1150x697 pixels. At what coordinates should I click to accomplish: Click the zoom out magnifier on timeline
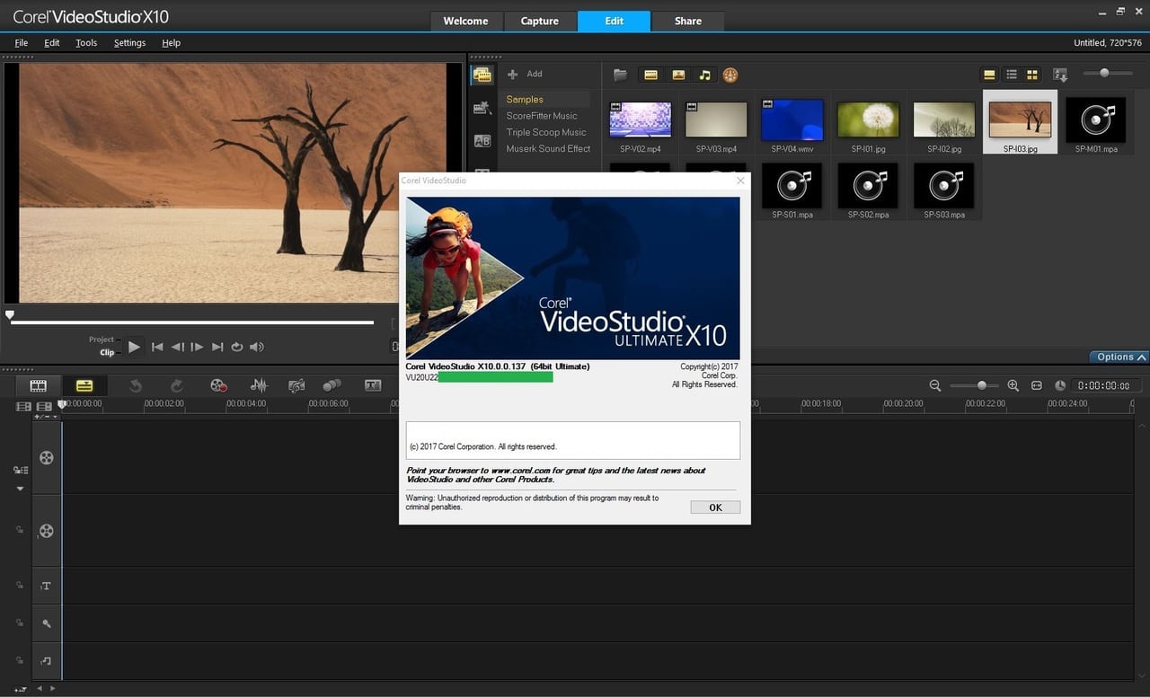(935, 385)
